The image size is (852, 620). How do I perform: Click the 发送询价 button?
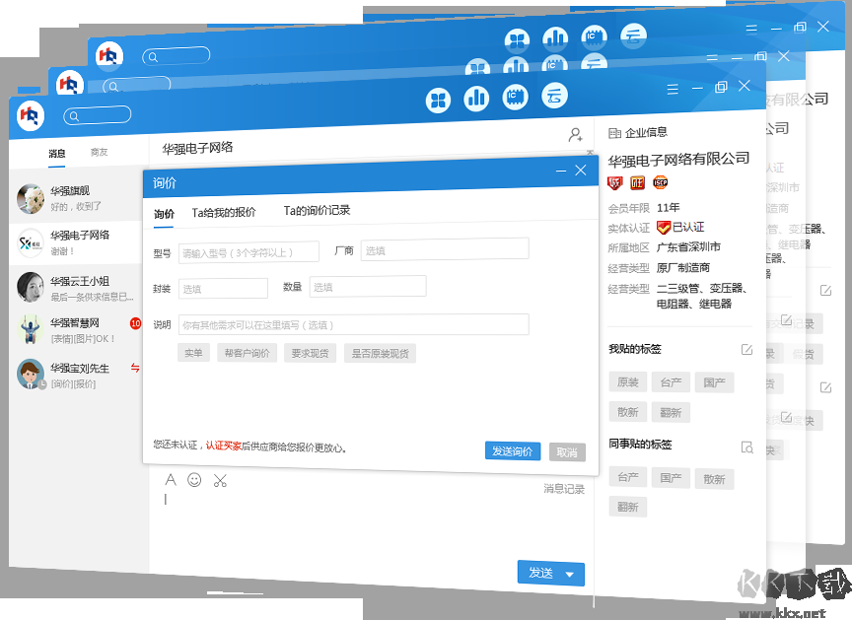[x=513, y=451]
